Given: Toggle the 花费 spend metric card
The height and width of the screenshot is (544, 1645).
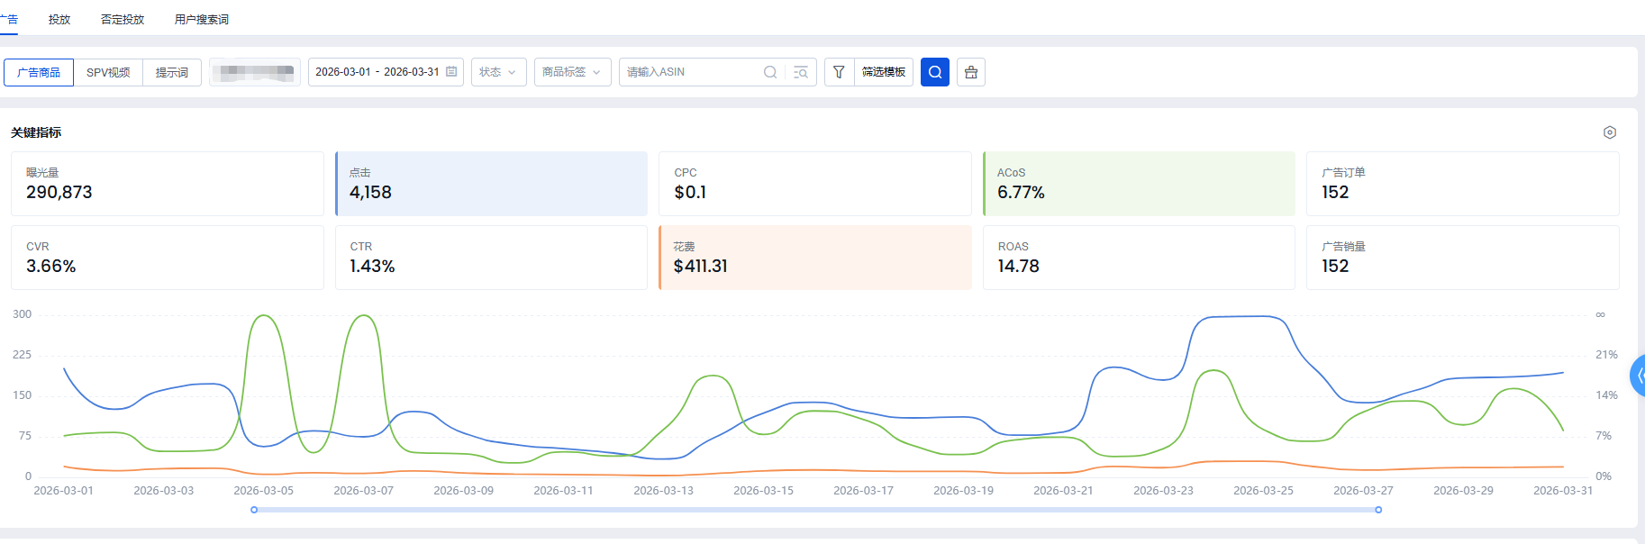Looking at the screenshot, I should click(x=815, y=258).
